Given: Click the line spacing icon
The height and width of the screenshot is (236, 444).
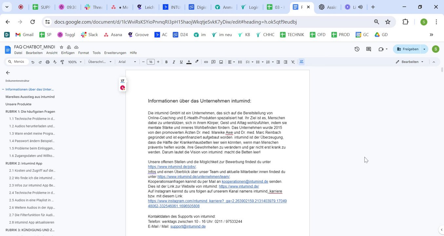Looking at the screenshot, I should tap(240, 62).
